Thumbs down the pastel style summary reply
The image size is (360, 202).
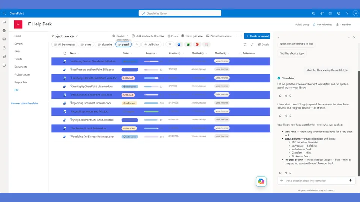290,173
